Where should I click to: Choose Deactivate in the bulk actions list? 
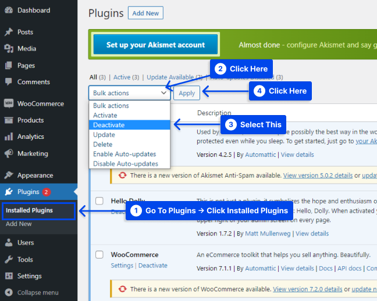[x=129, y=125]
